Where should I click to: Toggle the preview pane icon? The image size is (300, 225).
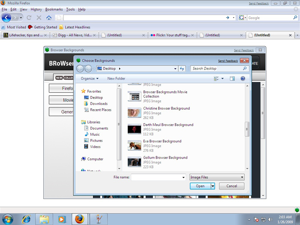(232, 78)
